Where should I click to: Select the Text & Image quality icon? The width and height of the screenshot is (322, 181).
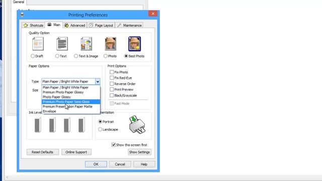click(x=86, y=44)
